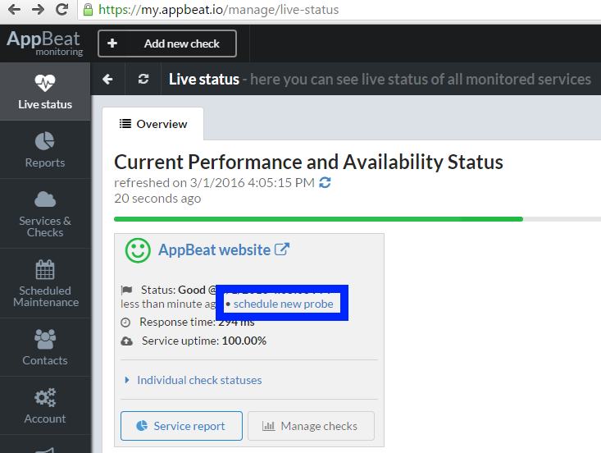601x453 pixels.
Task: Click the blue refresh icon beside refreshed time
Action: (x=325, y=182)
